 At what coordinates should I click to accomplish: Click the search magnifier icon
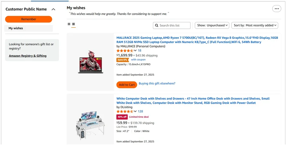coord(157,26)
